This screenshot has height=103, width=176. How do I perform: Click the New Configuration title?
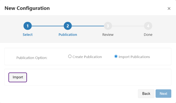[x=27, y=8]
